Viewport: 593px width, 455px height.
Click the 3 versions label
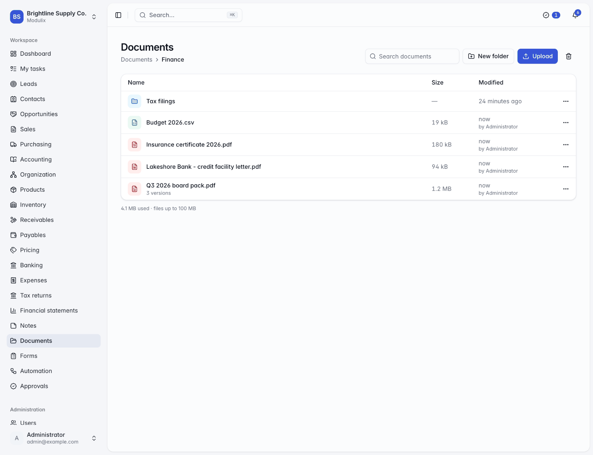tap(159, 193)
